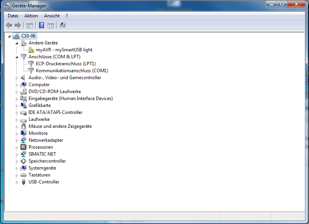Expand the Grafikkarte category

(17, 105)
